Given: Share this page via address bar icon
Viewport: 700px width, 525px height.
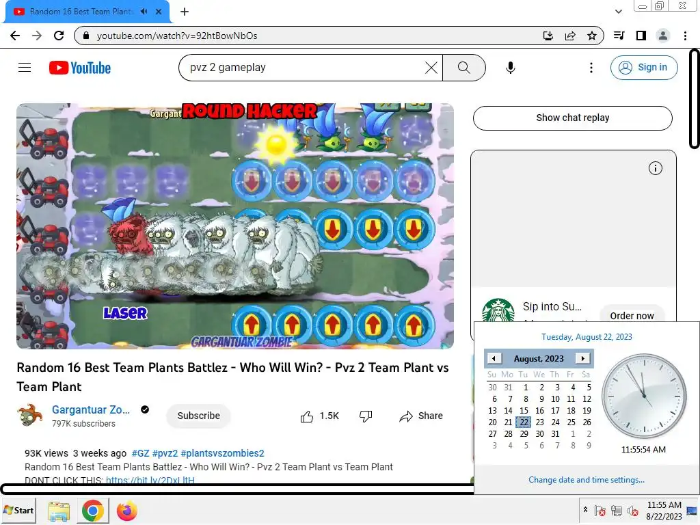Looking at the screenshot, I should 570,36.
